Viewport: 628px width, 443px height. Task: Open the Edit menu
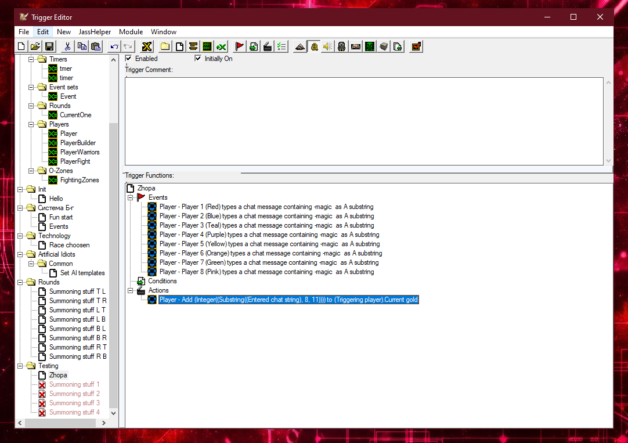click(43, 32)
